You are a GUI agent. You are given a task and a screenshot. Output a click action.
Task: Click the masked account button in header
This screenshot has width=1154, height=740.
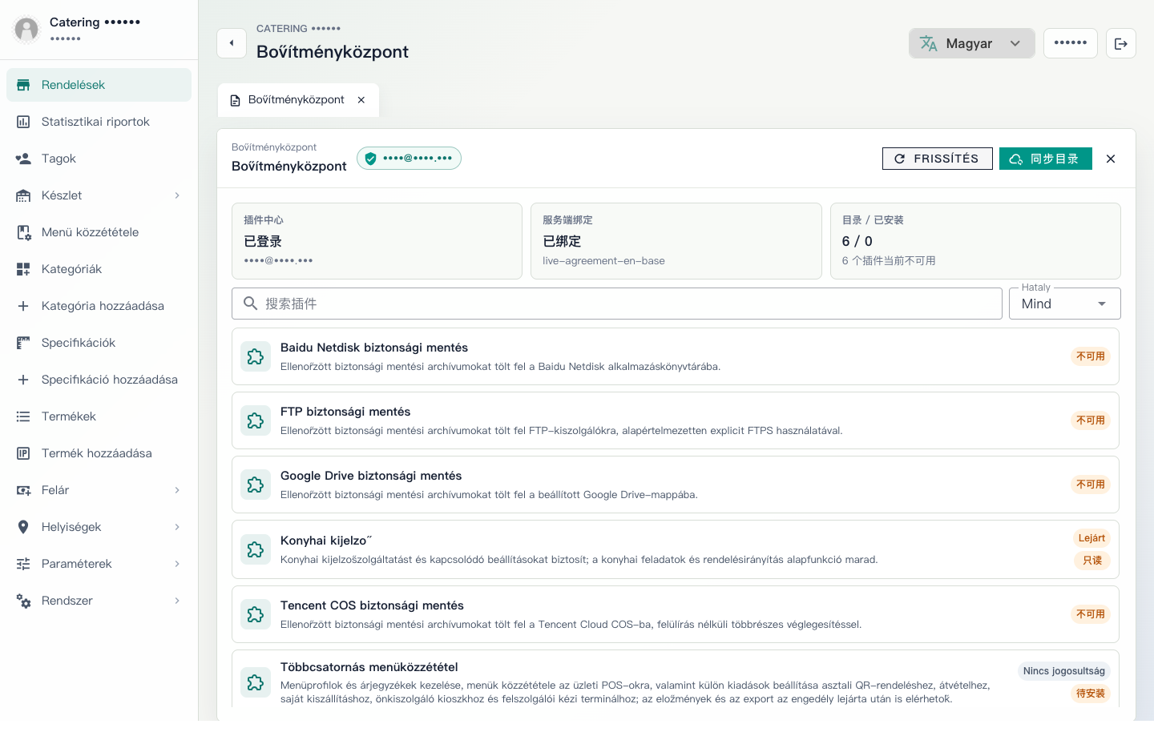click(1071, 43)
